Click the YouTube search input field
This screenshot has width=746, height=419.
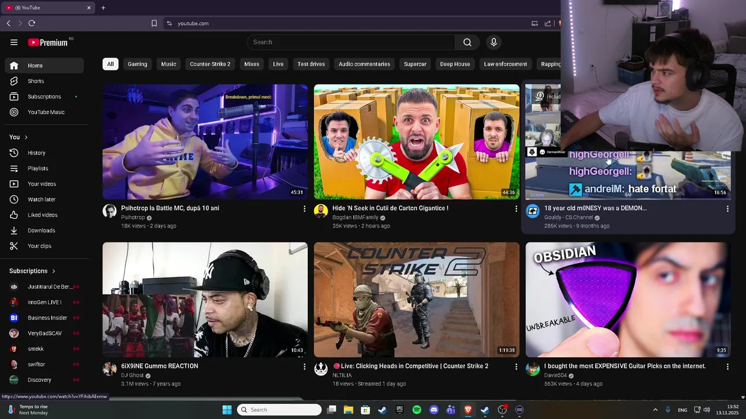(x=351, y=42)
